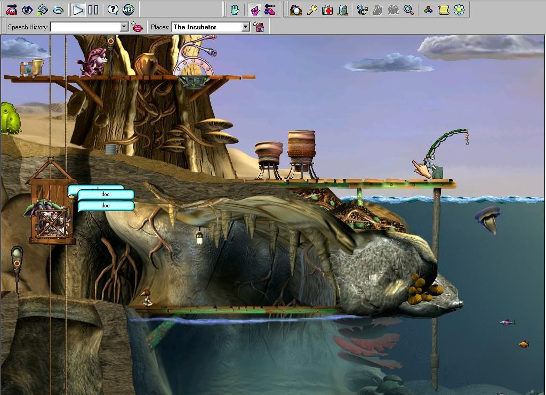
Task: Open the Health Kit first-aid icon
Action: click(x=328, y=10)
